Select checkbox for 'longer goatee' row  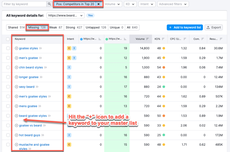[8, 77]
